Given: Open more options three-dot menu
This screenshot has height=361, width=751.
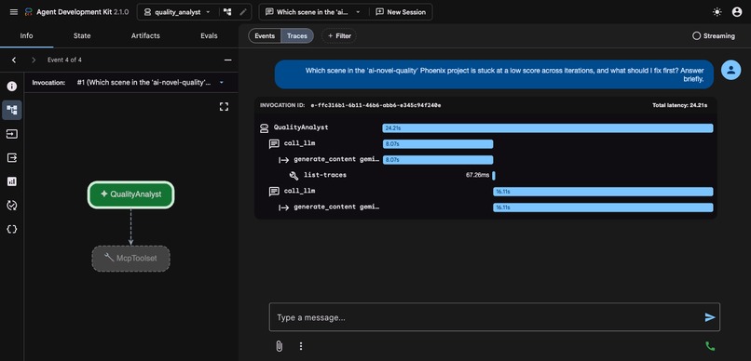Looking at the screenshot, I should point(301,346).
